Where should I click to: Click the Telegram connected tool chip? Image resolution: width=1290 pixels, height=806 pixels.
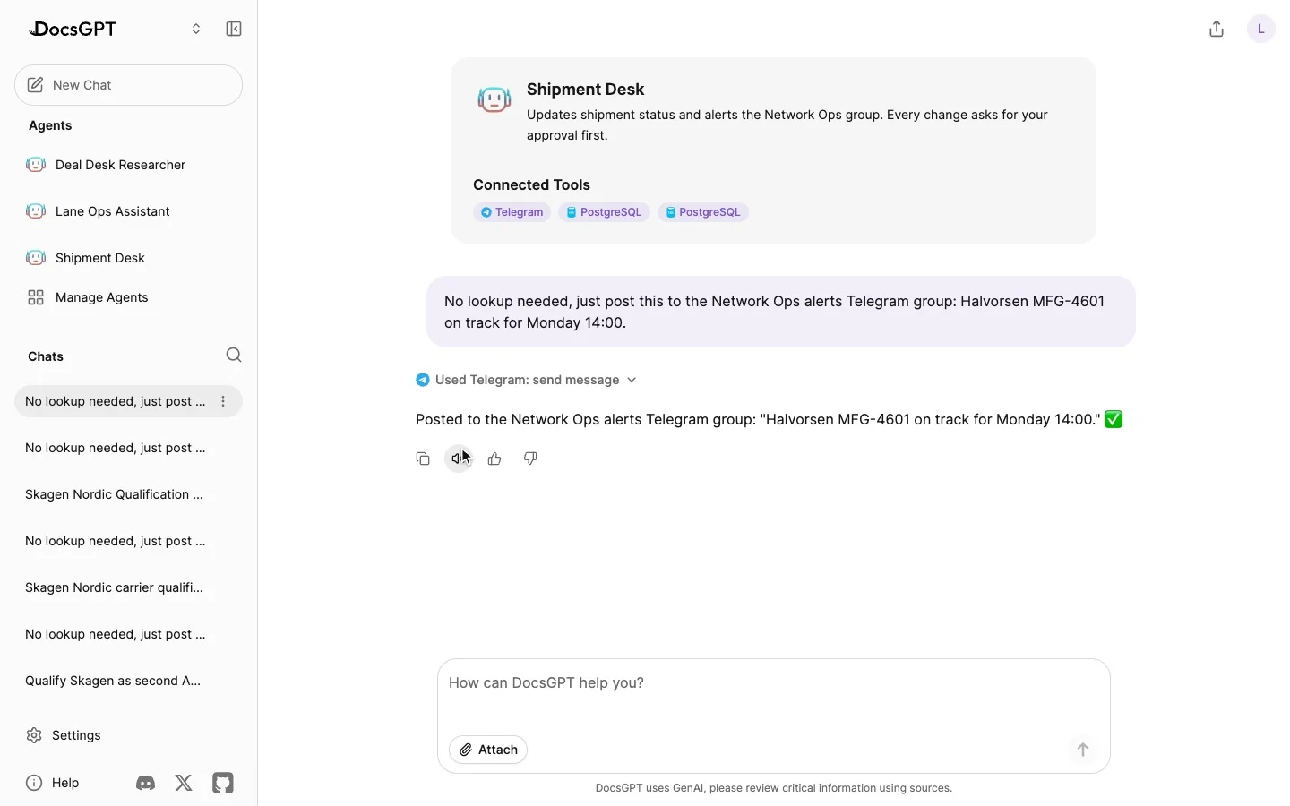(x=512, y=212)
